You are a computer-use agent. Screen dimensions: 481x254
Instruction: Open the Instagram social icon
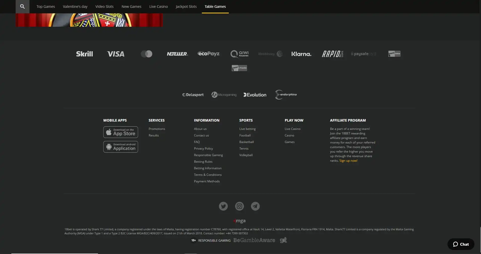239,206
